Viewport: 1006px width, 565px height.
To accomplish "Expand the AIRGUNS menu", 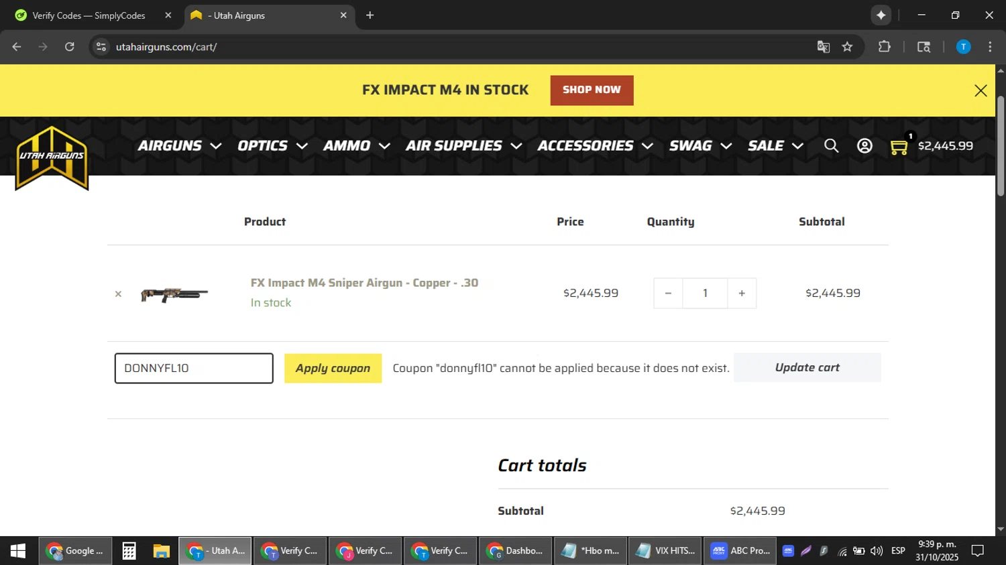I will coord(179,146).
